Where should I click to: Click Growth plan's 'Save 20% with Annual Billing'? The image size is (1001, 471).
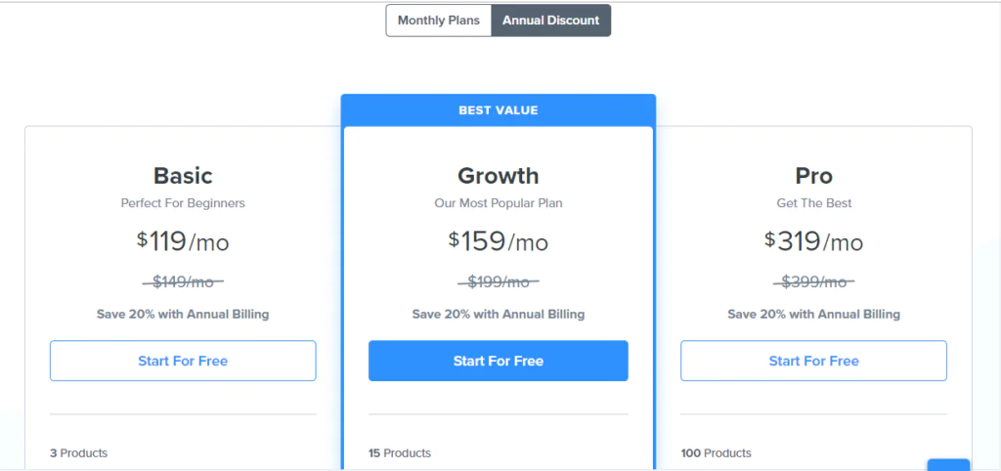498,314
